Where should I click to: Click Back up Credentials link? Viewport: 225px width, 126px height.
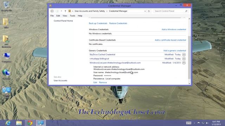tap(98, 23)
